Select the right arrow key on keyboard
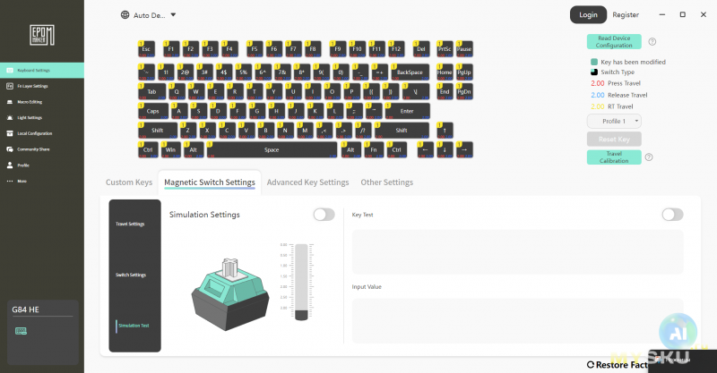Screen dimensions: 717x373 coord(464,149)
